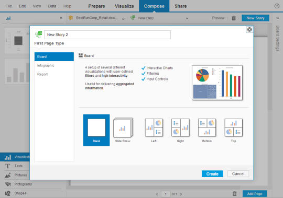The image size is (283, 198).
Task: Open the View menu
Action: pyautogui.click(x=37, y=6)
